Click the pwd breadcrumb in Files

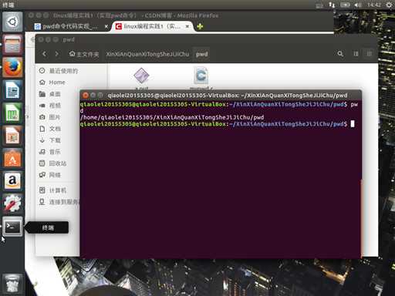coord(201,54)
